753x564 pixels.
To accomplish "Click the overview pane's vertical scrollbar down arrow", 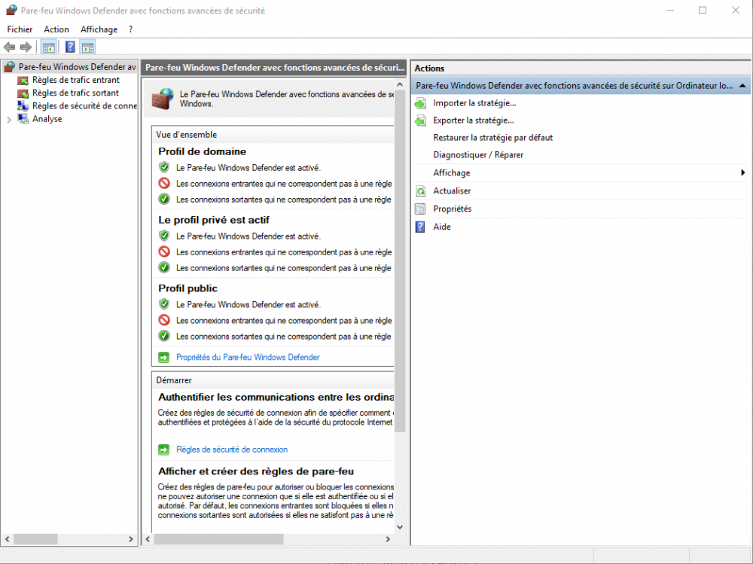I will (x=400, y=527).
